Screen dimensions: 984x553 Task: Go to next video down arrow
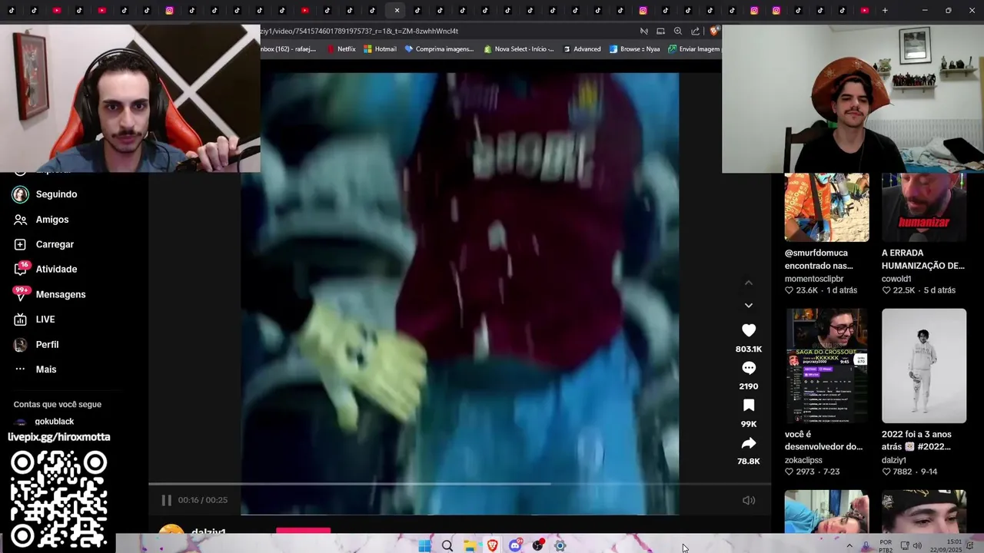tap(749, 305)
